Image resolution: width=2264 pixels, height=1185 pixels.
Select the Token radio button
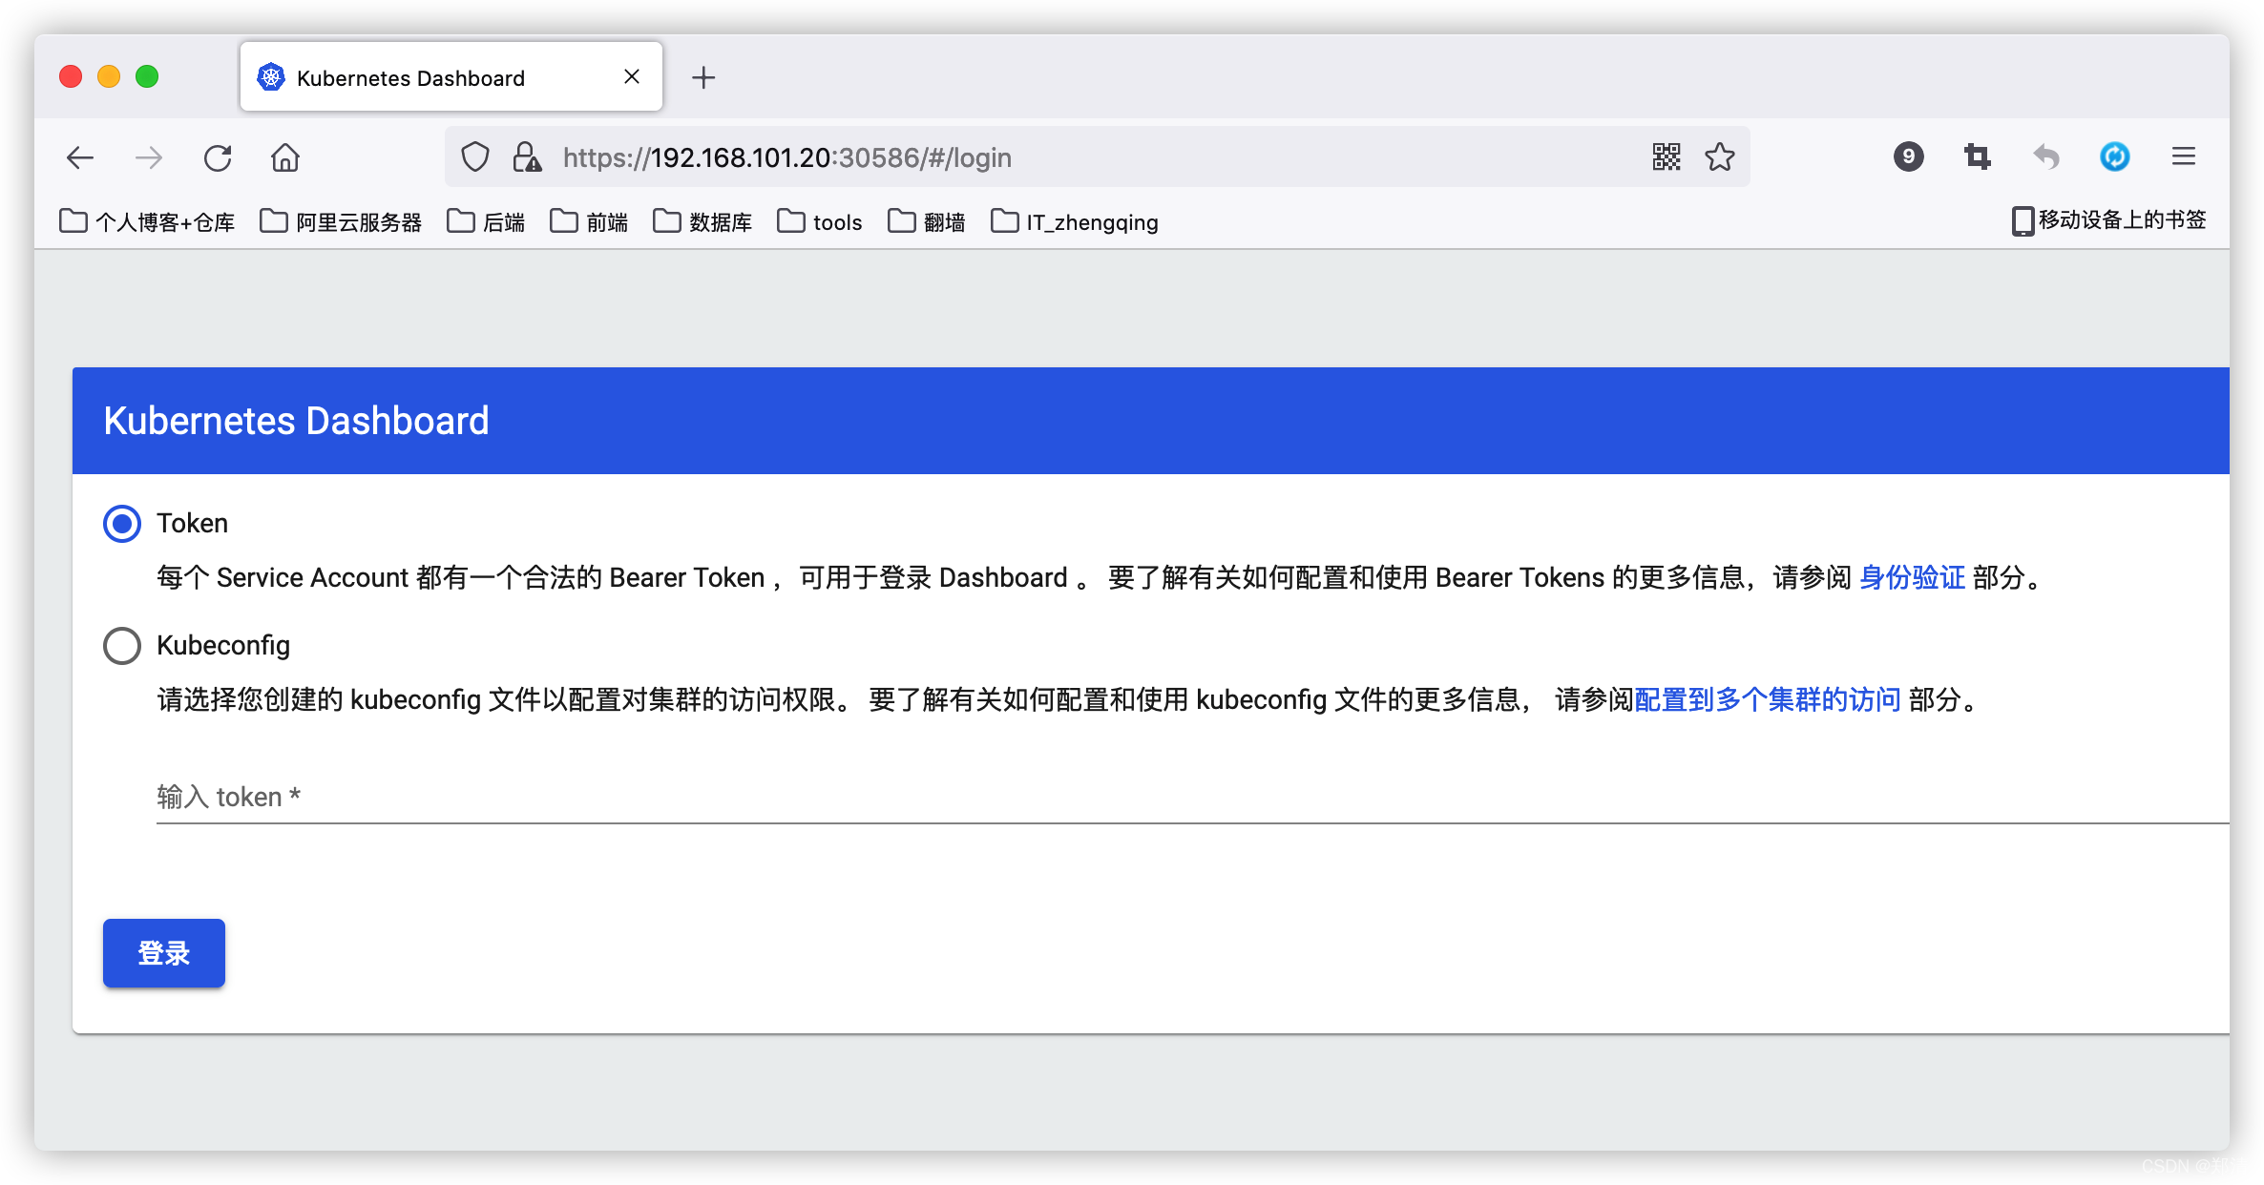pos(122,524)
